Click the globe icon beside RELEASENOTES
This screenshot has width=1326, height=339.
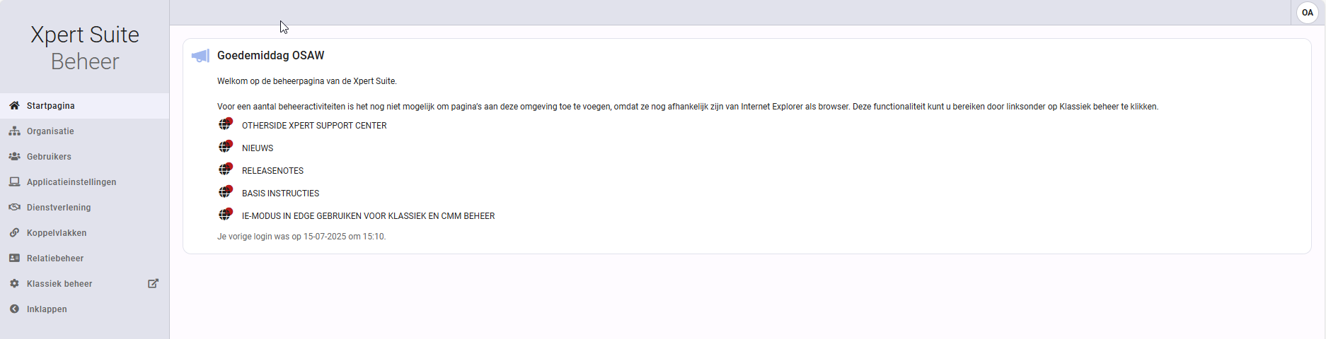pyautogui.click(x=226, y=169)
